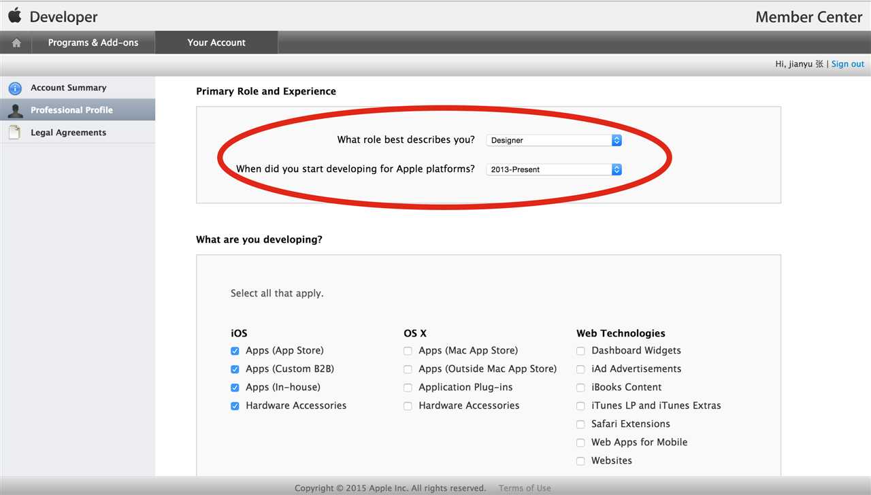This screenshot has width=871, height=495.
Task: Click the Account Summary info icon
Action: click(15, 88)
